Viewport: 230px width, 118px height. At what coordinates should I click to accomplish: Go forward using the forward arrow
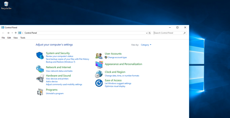(x=8, y=33)
